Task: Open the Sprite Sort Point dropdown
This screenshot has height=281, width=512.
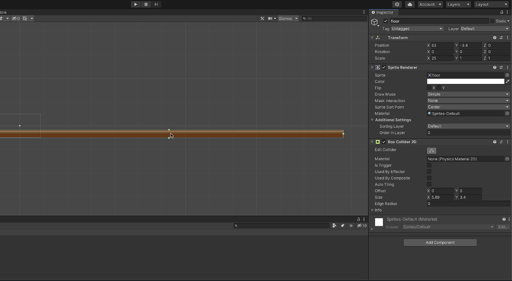Action: coord(468,107)
